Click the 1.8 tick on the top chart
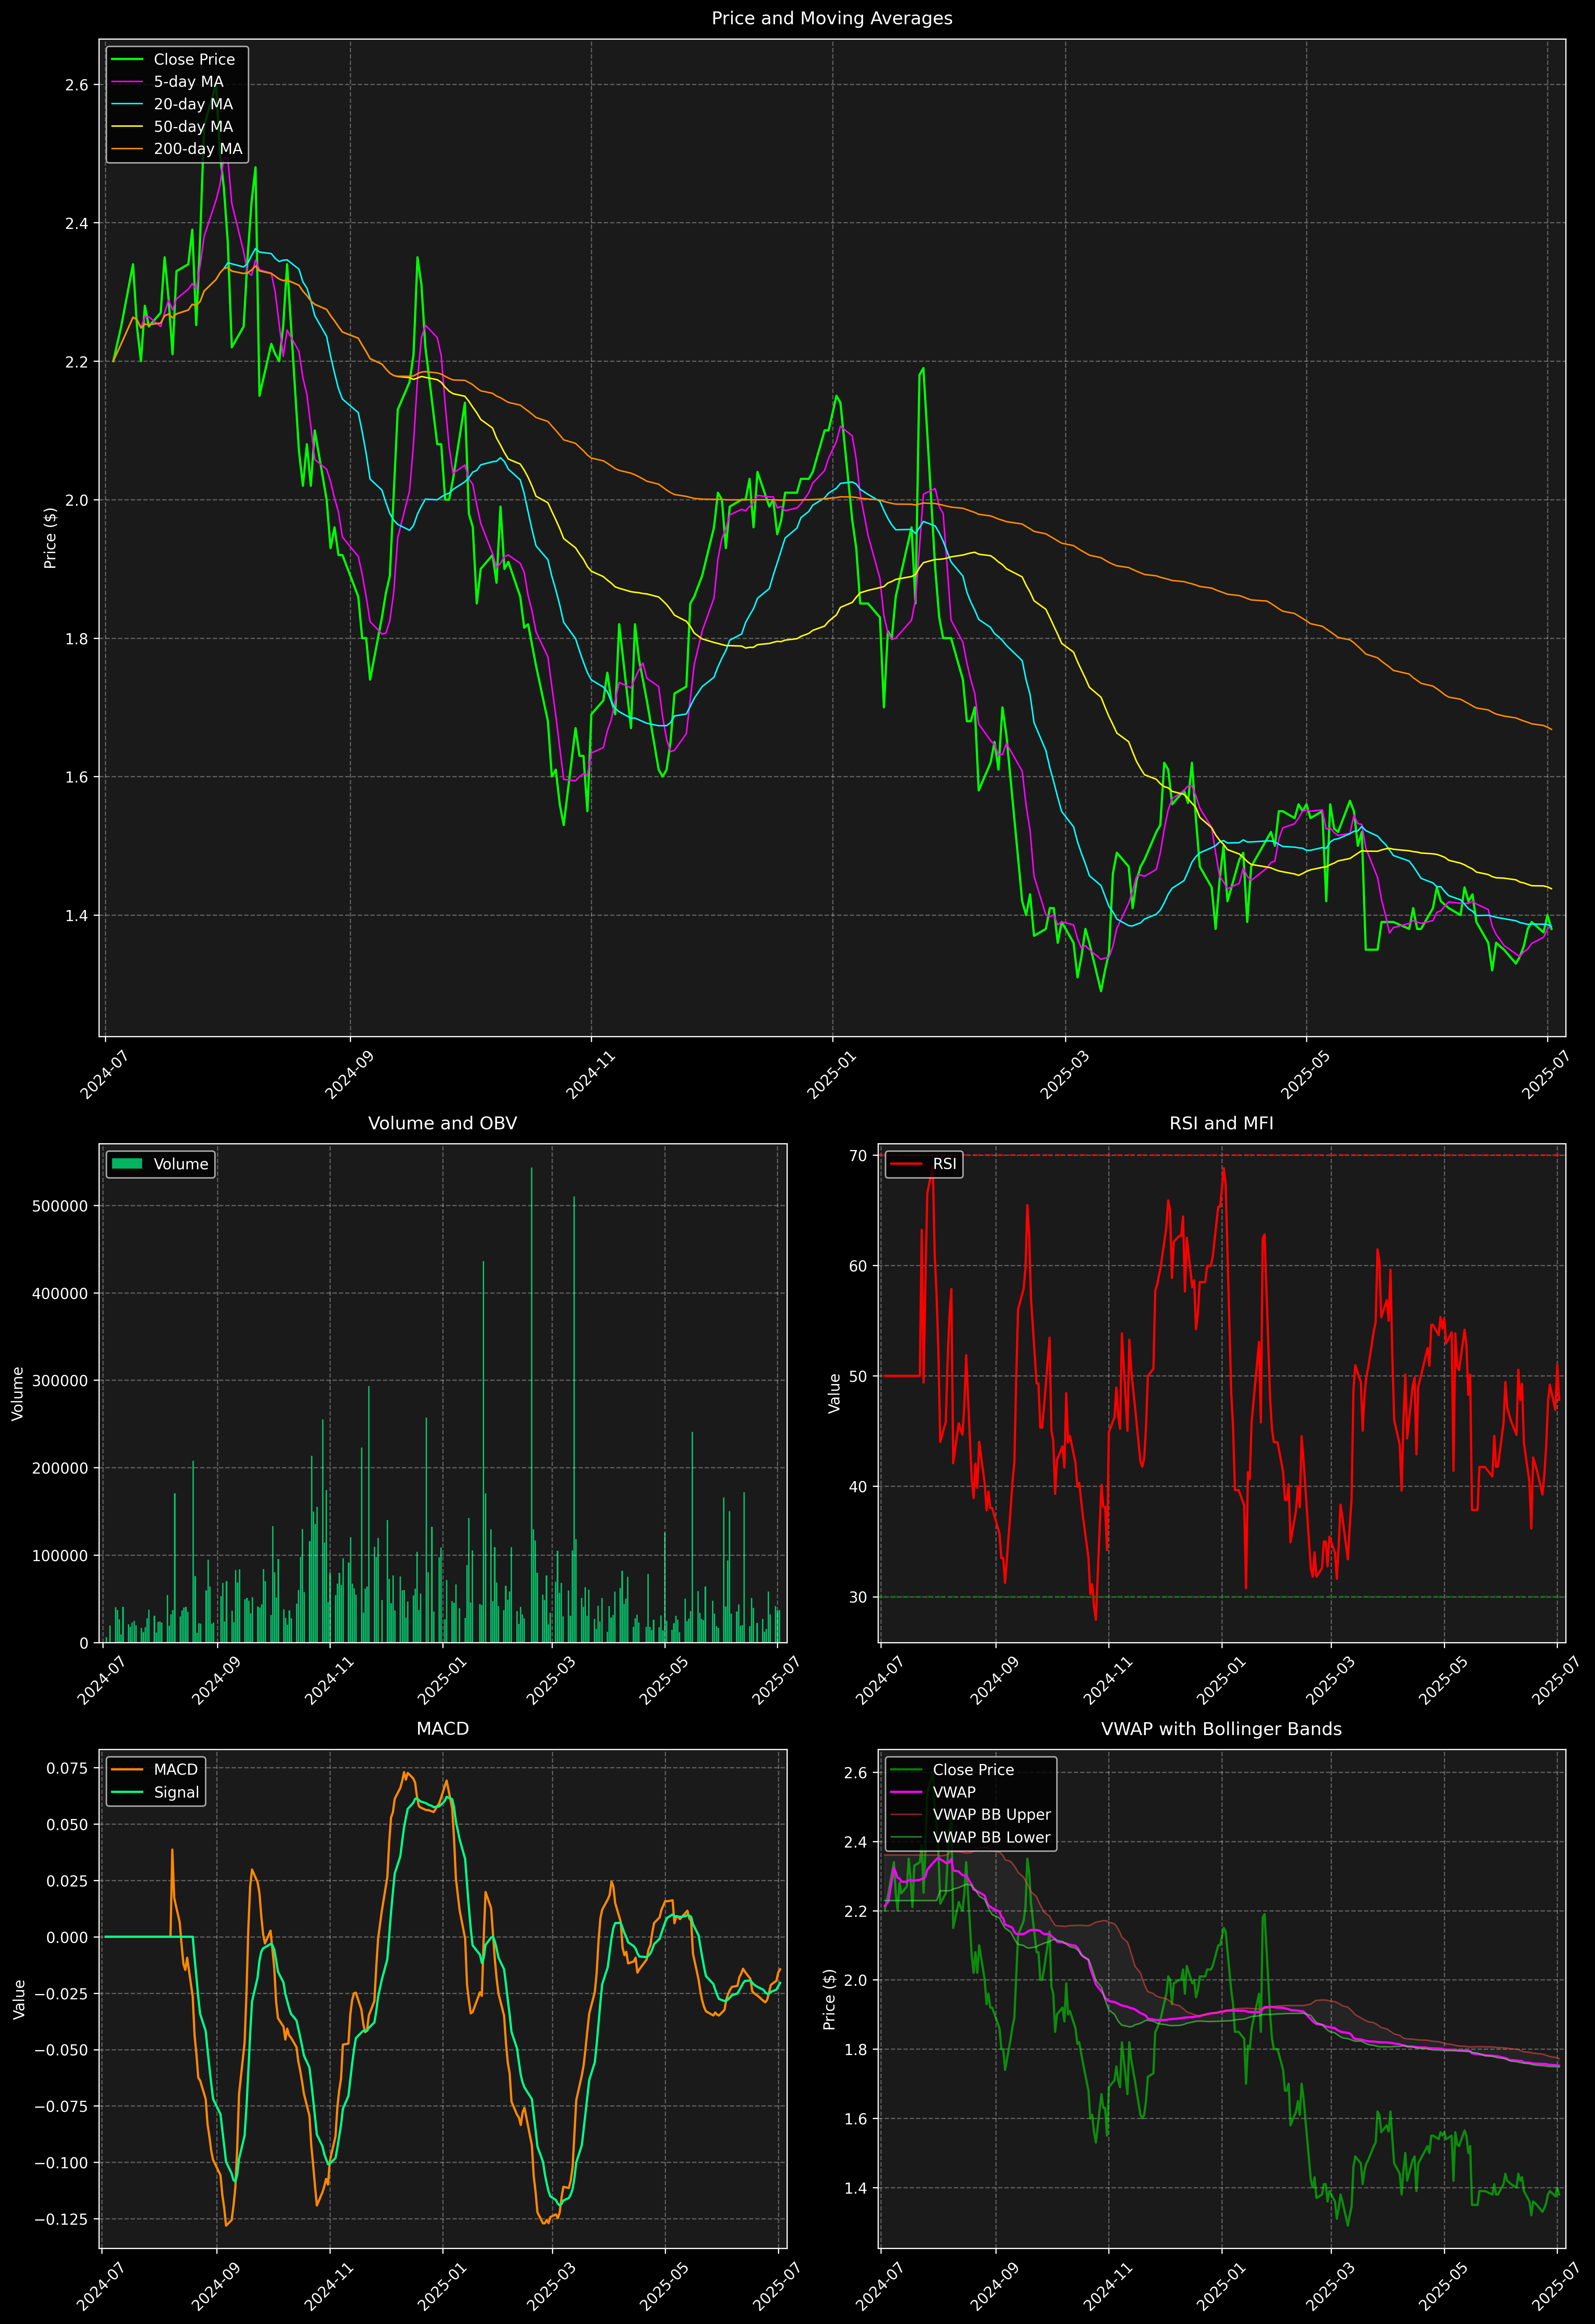 pyautogui.click(x=77, y=639)
